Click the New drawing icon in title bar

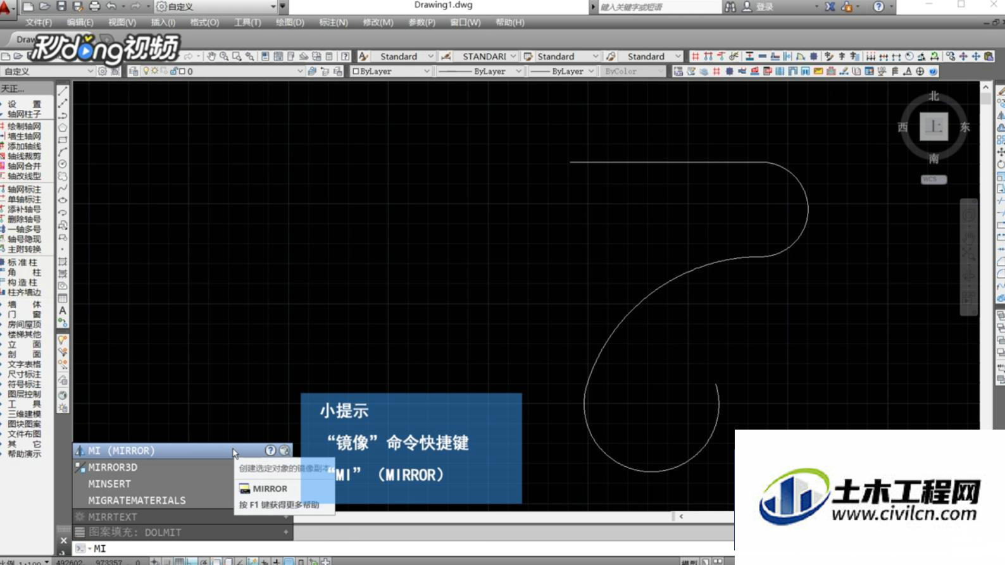[28, 6]
